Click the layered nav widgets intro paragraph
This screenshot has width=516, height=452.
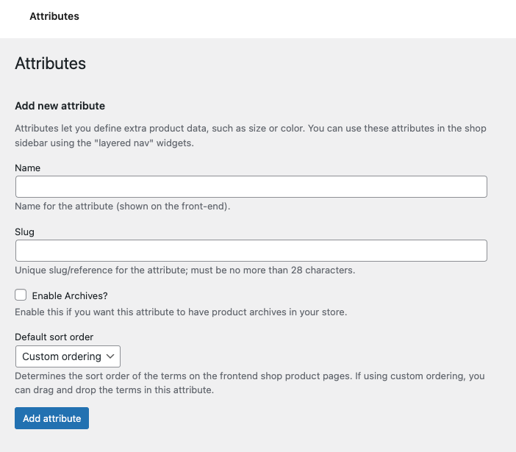[x=251, y=135]
